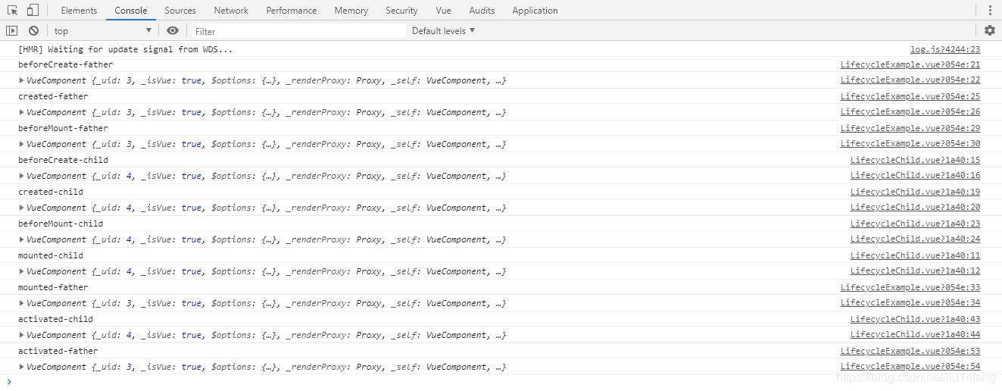This screenshot has height=391, width=1002.
Task: Focus the console prompt input line
Action: (500, 382)
